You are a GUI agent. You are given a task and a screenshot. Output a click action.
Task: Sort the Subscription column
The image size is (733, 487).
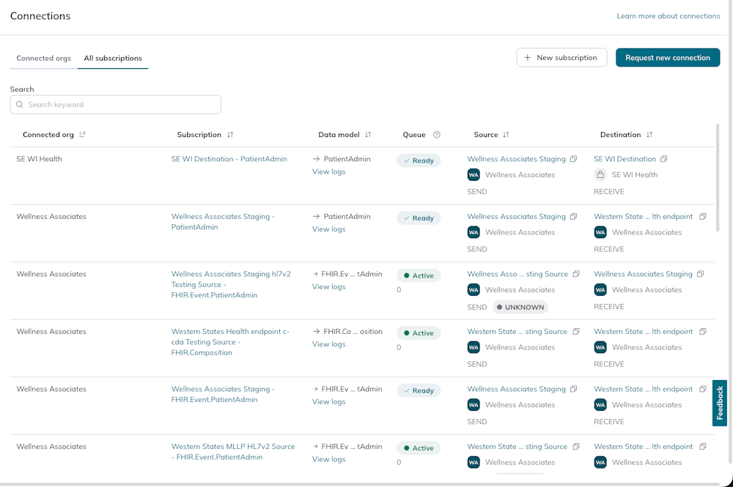point(230,135)
